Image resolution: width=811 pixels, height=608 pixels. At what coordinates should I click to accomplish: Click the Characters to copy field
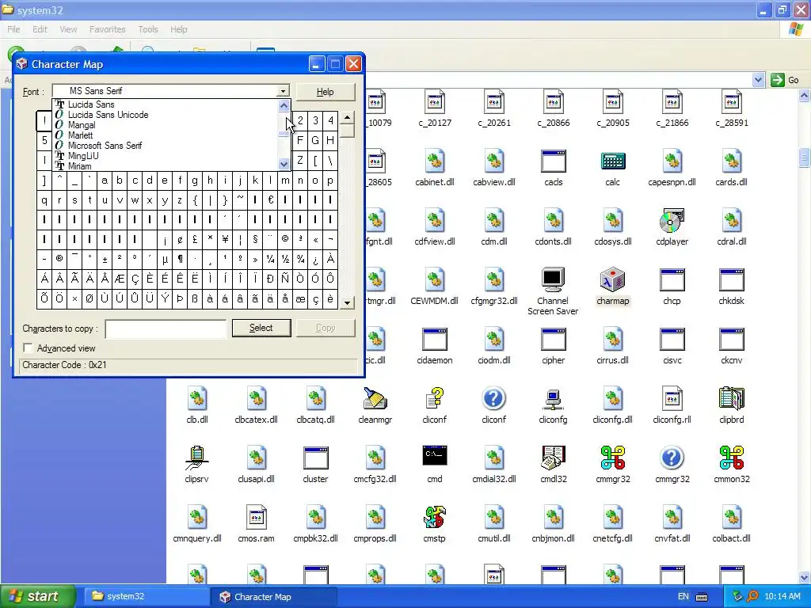[x=166, y=329]
